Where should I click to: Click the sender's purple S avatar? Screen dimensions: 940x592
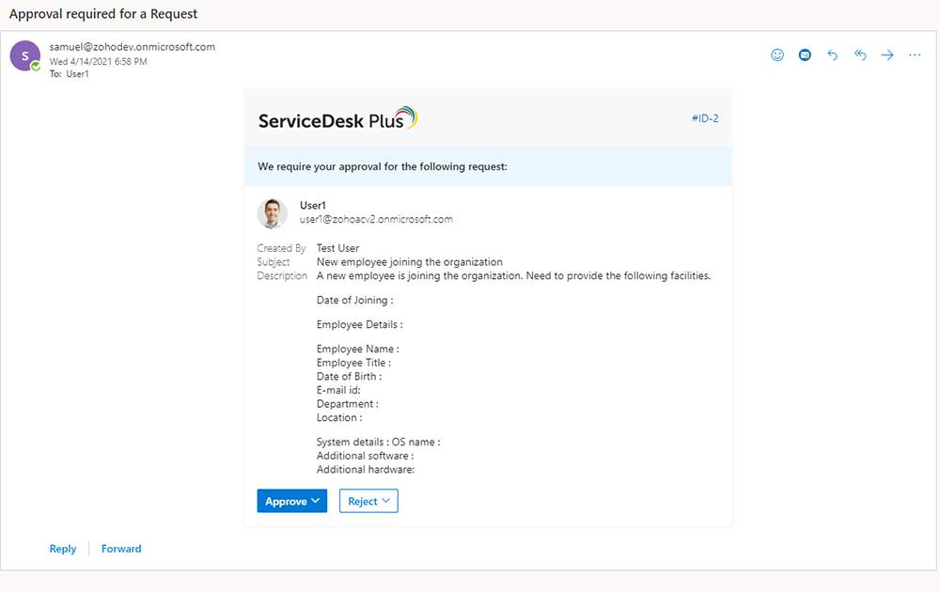click(x=24, y=56)
